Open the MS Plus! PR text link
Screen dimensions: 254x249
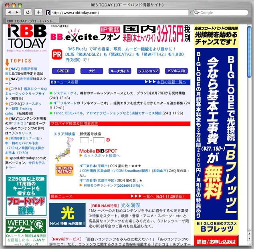click(125, 54)
